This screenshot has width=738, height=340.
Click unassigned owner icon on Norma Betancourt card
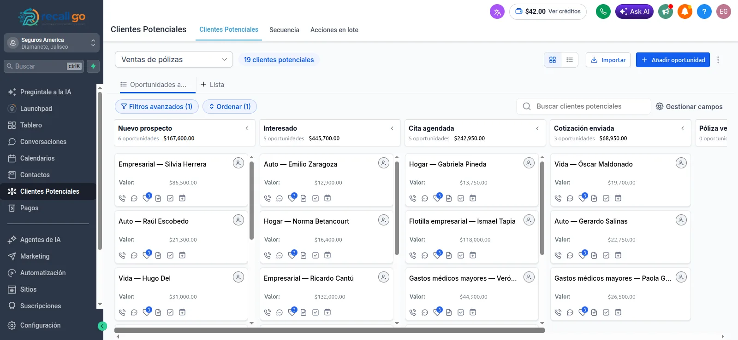coord(384,220)
